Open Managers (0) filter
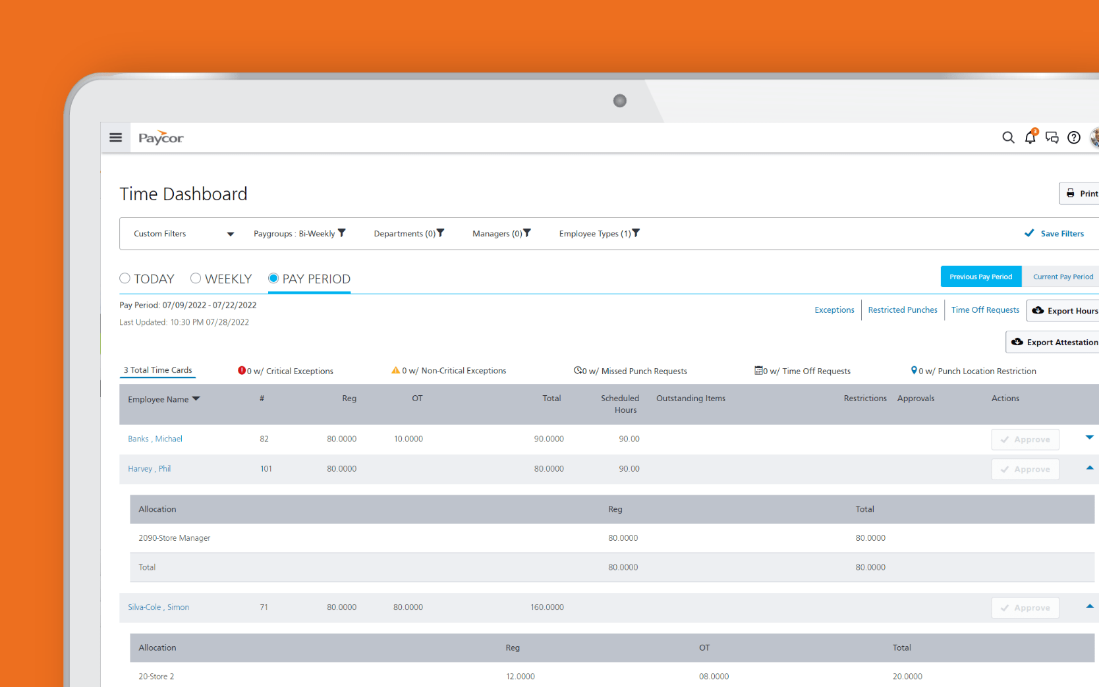This screenshot has height=687, width=1099. [x=501, y=234]
